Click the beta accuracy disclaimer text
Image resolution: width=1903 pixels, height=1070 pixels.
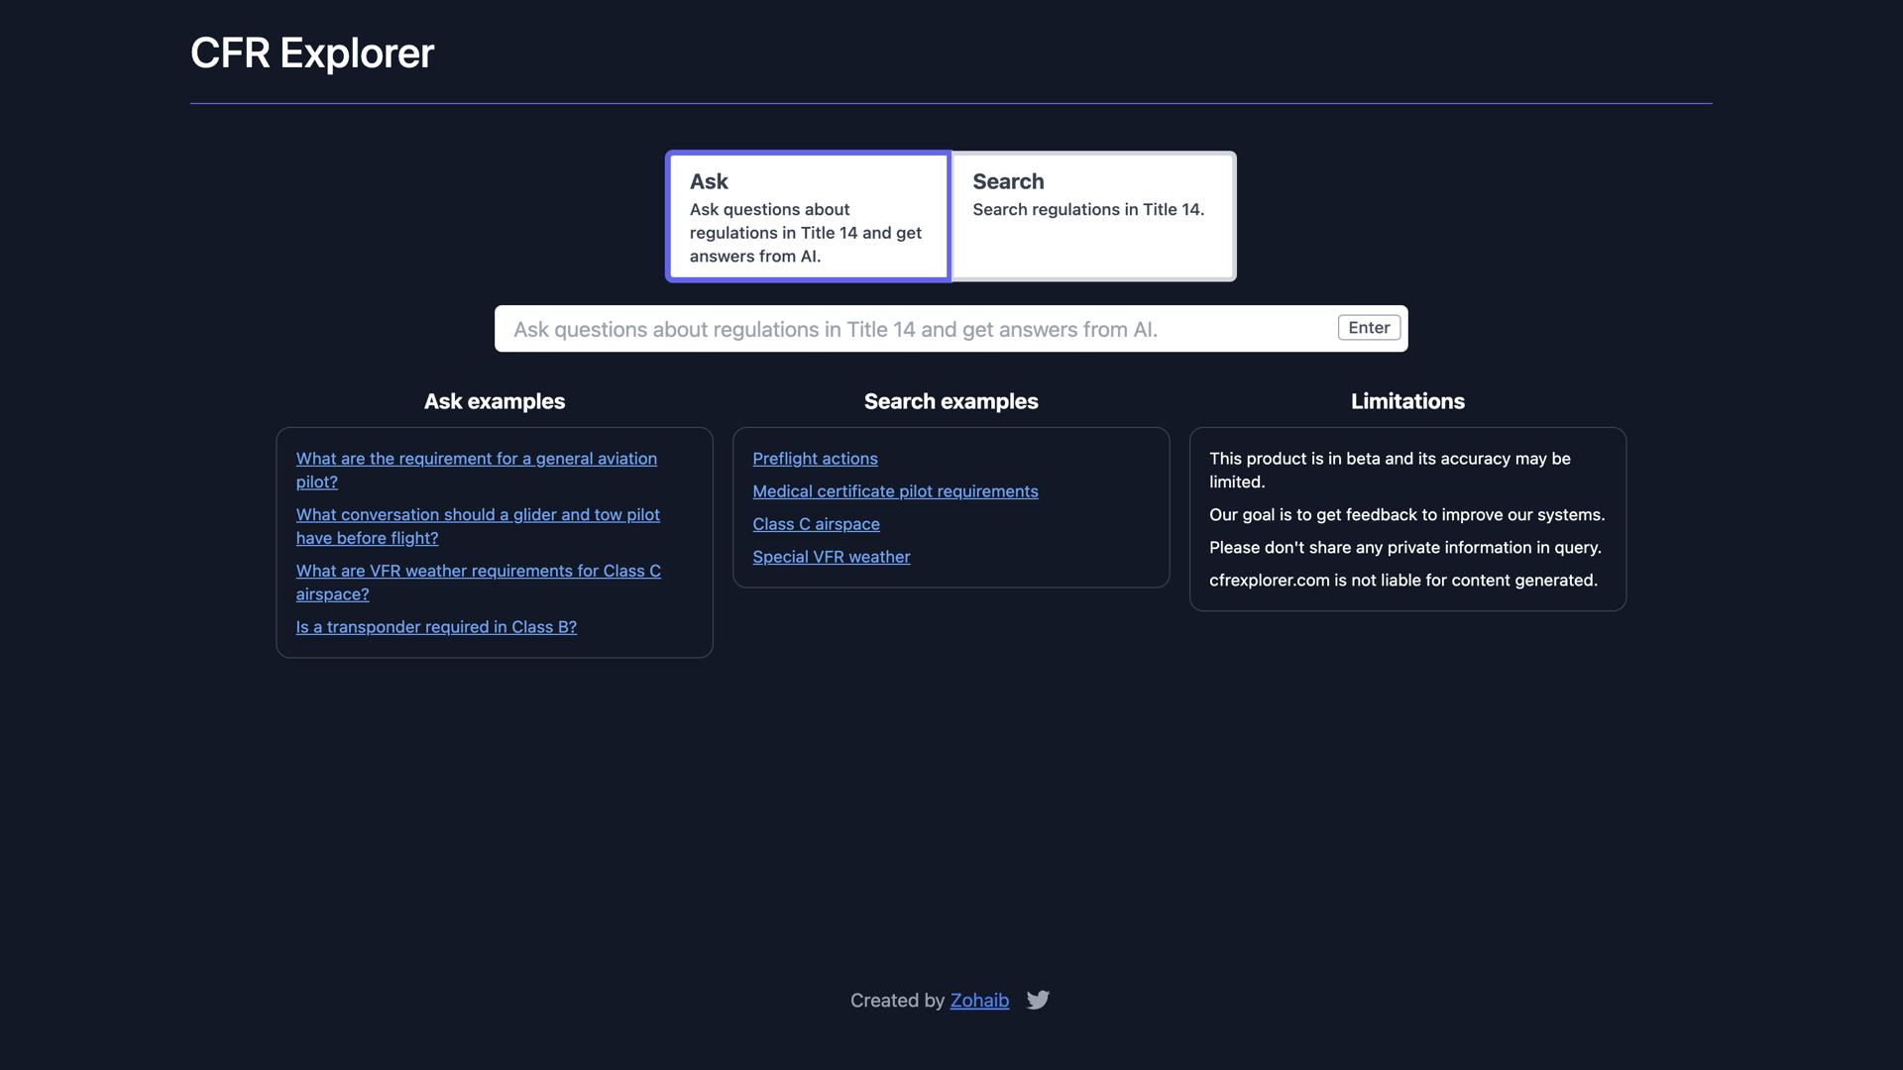pyautogui.click(x=1390, y=470)
